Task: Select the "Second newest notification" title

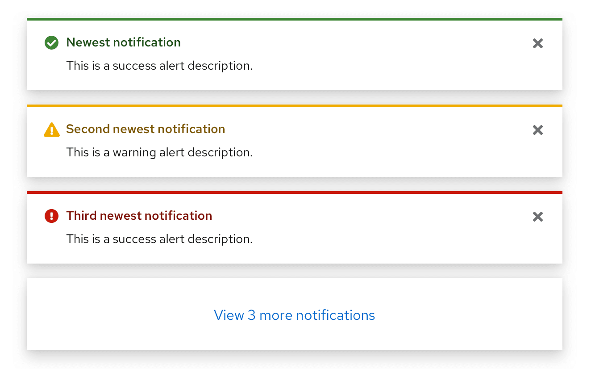Action: 146,129
